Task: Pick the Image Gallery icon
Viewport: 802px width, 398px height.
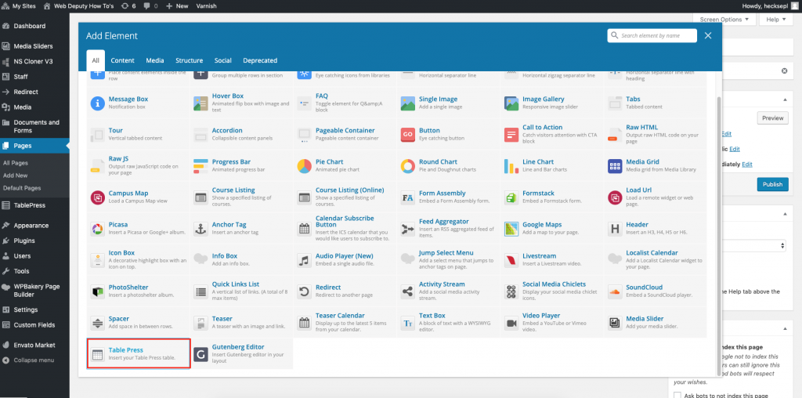Action: (x=511, y=103)
